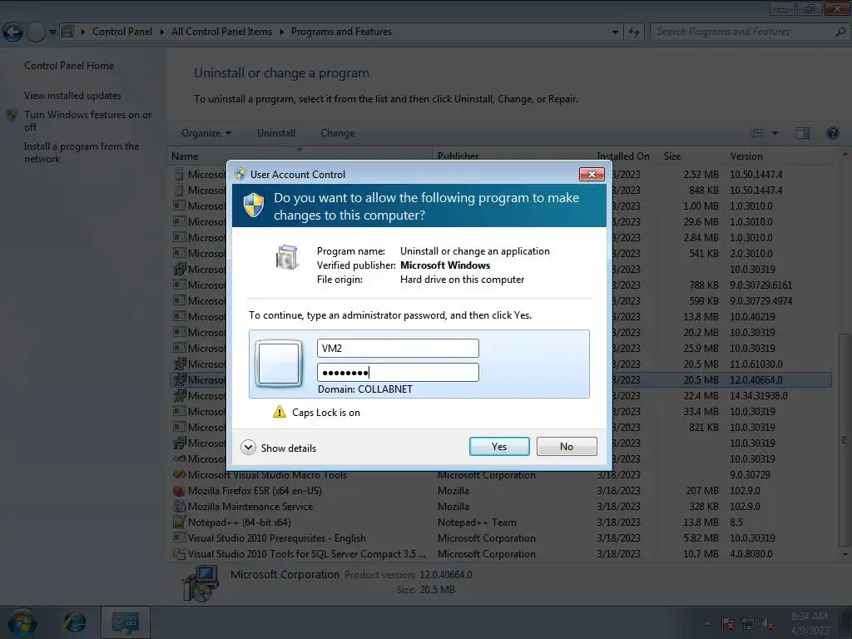
Task: Click the Control Panel taskbar button
Action: click(x=126, y=622)
